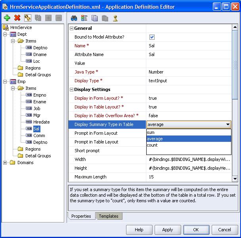This screenshot has width=241, height=238.
Task: Click the binoculars find icon
Action: tap(74, 18)
